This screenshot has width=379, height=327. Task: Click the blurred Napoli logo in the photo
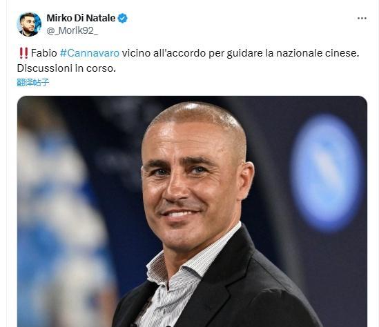click(x=327, y=172)
